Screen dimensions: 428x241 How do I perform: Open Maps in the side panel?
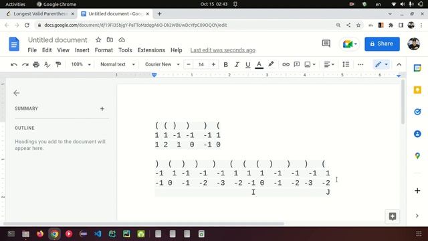click(x=417, y=156)
